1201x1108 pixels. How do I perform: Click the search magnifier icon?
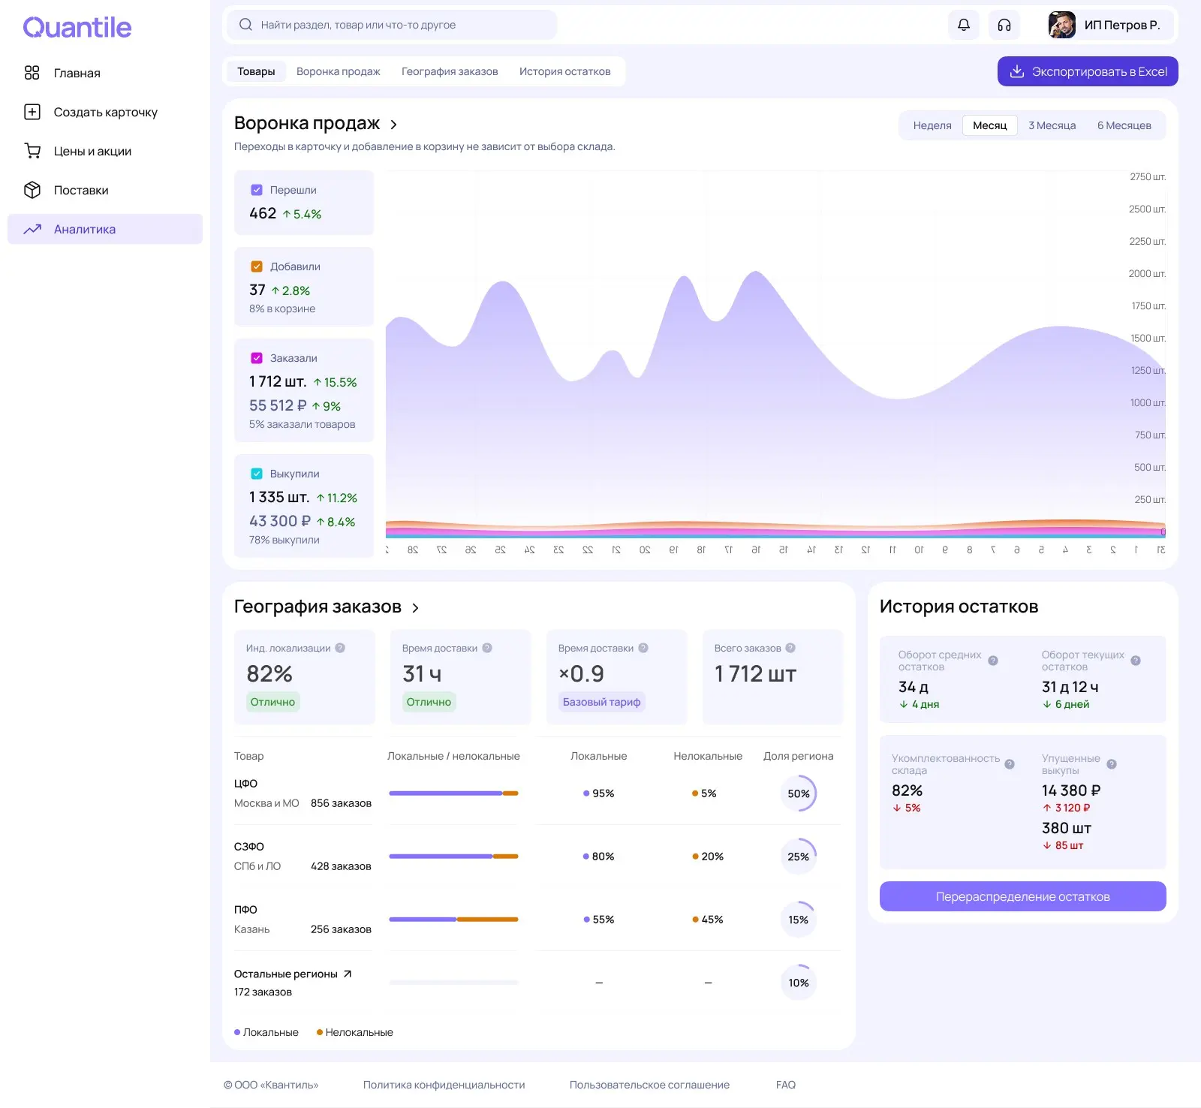[245, 25]
